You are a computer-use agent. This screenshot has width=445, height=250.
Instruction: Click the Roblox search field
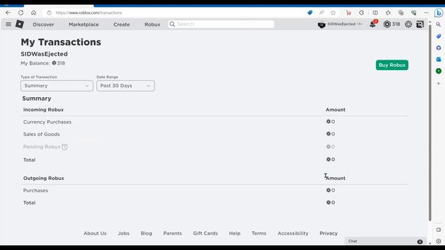(x=221, y=24)
